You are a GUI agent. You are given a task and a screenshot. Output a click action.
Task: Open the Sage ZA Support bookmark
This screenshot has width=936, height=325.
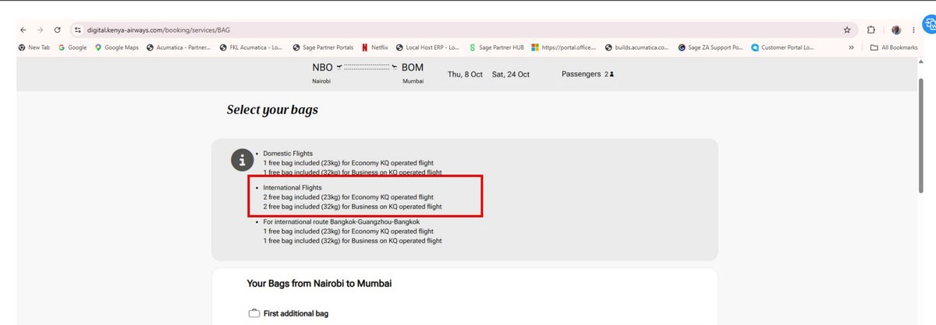(x=711, y=47)
